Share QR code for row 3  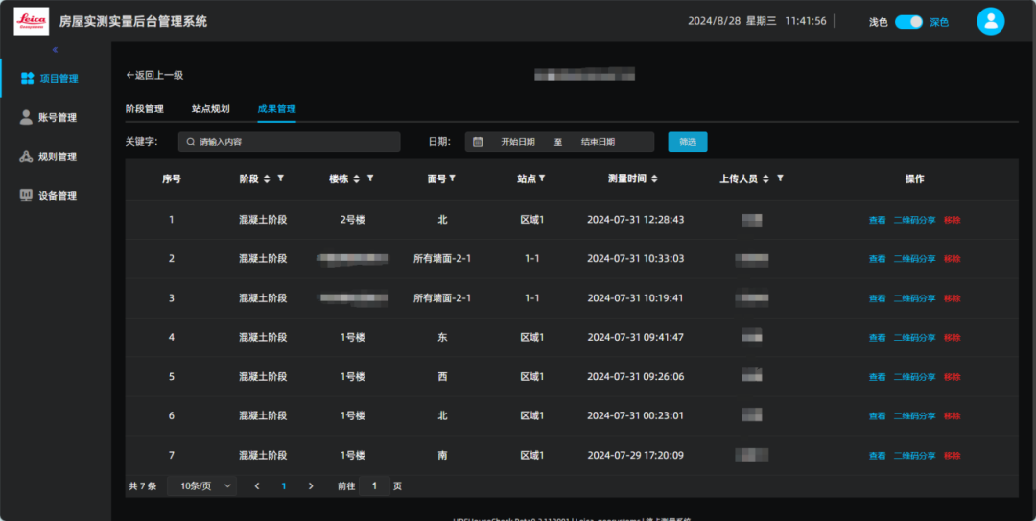(914, 298)
